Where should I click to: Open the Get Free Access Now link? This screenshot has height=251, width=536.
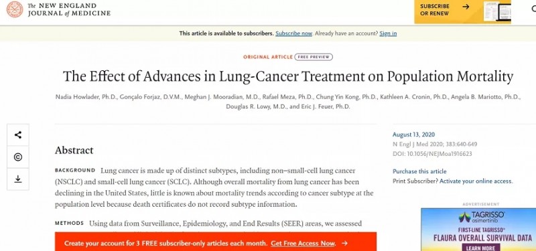click(303, 243)
